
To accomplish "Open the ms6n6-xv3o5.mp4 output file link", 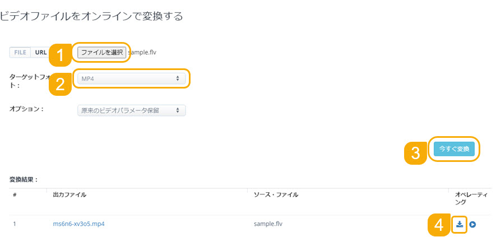I will coord(79,224).
